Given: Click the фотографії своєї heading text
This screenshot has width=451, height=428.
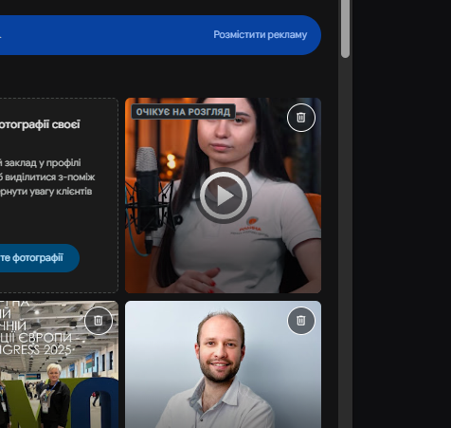Looking at the screenshot, I should pyautogui.click(x=40, y=124).
